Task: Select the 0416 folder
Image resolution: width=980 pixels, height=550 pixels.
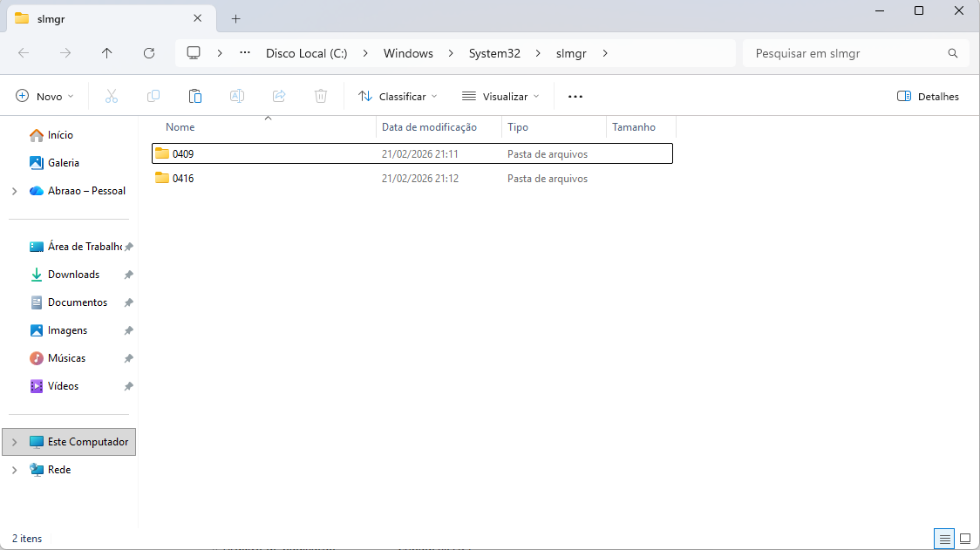Action: [x=412, y=178]
